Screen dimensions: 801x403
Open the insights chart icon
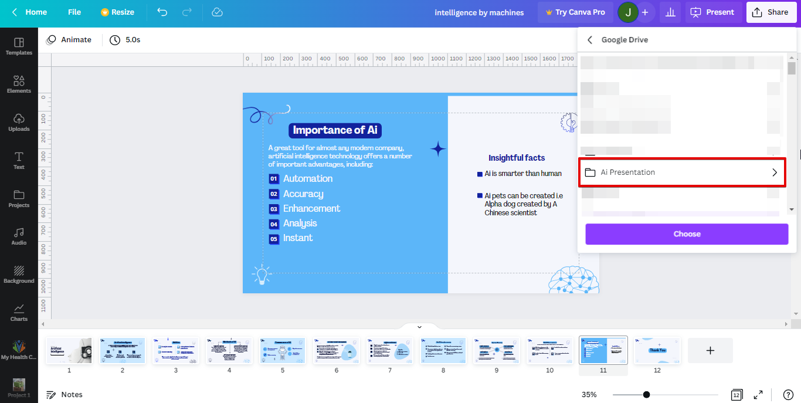pyautogui.click(x=670, y=12)
